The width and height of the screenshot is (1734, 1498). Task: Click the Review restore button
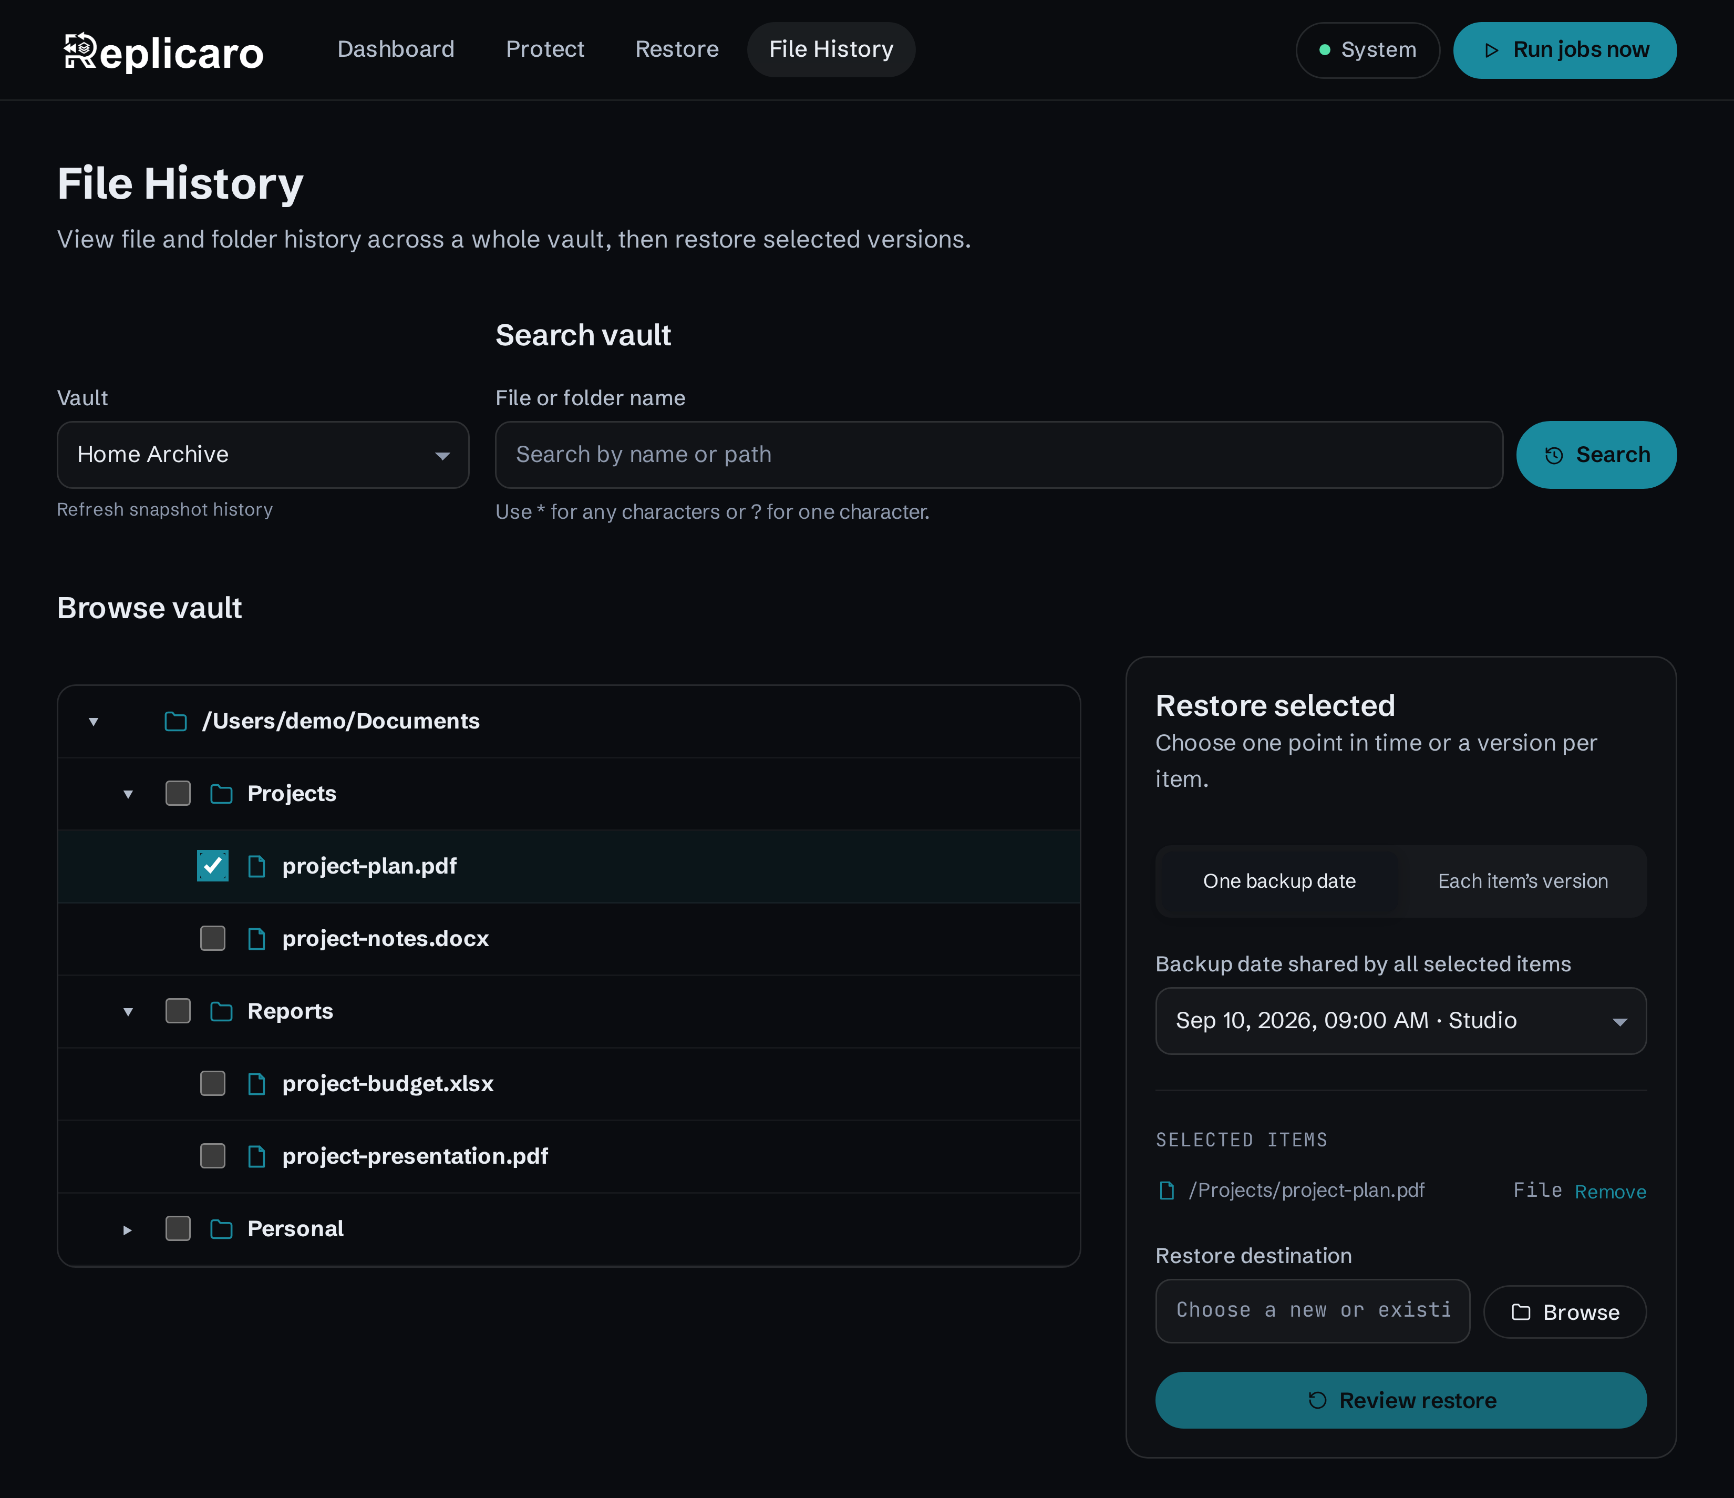(1401, 1400)
